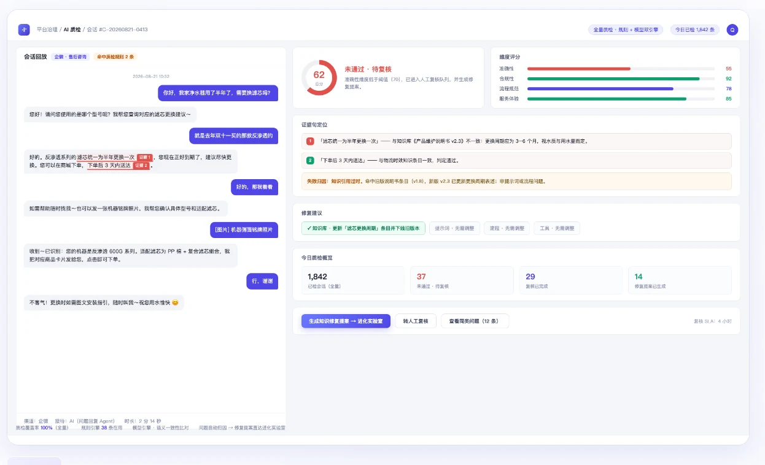This screenshot has height=465, width=765.
Task: Click the green evidence number 2 badge
Action: (310, 161)
